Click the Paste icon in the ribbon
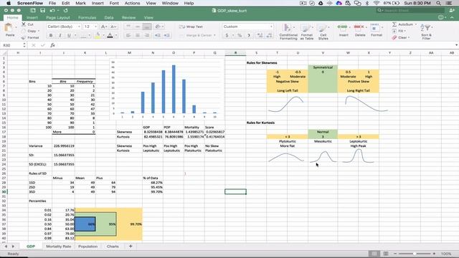 pos(9,28)
